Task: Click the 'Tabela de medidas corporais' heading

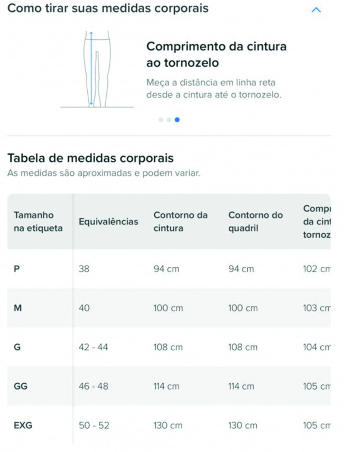Action: [x=90, y=158]
